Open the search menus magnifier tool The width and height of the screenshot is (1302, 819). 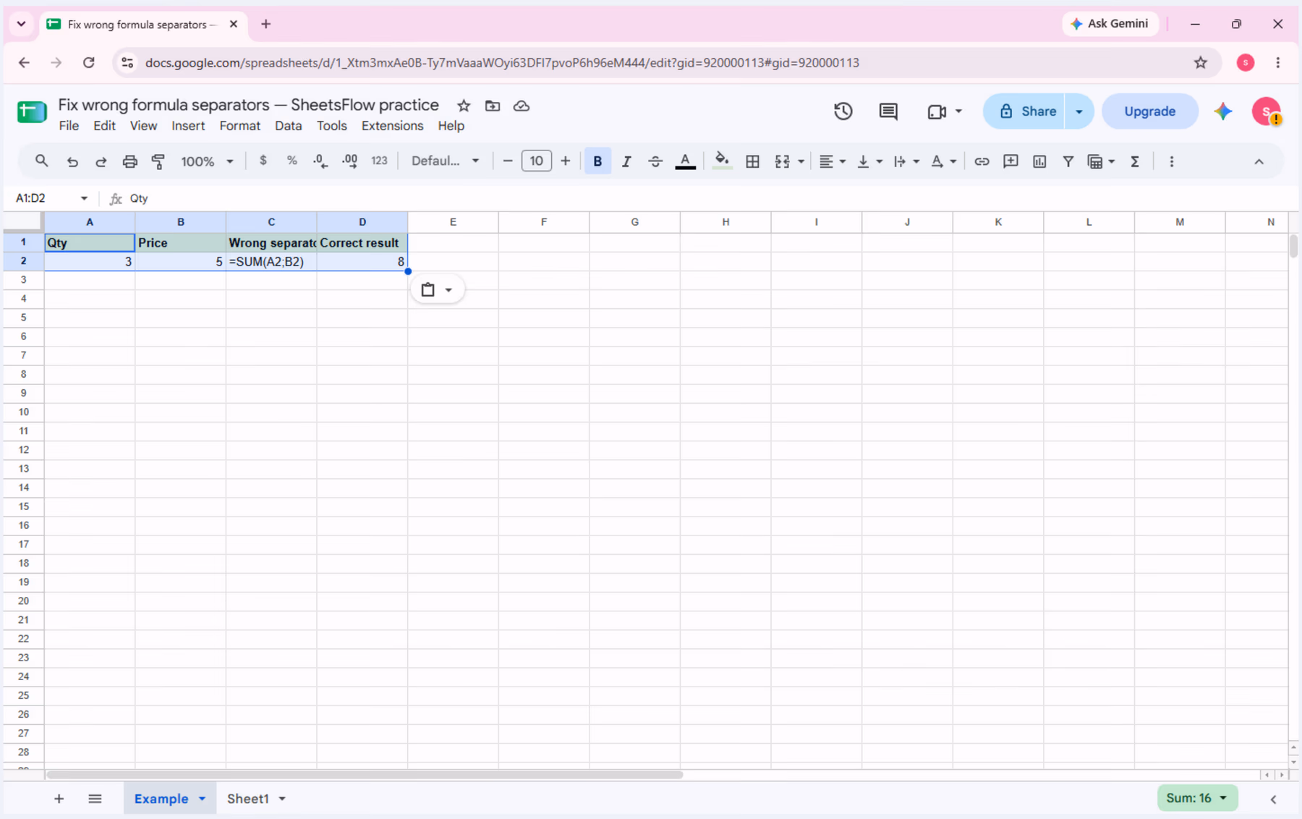(41, 161)
